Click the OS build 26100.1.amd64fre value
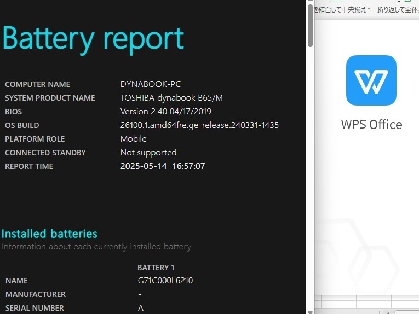This screenshot has width=419, height=314. coord(199,125)
